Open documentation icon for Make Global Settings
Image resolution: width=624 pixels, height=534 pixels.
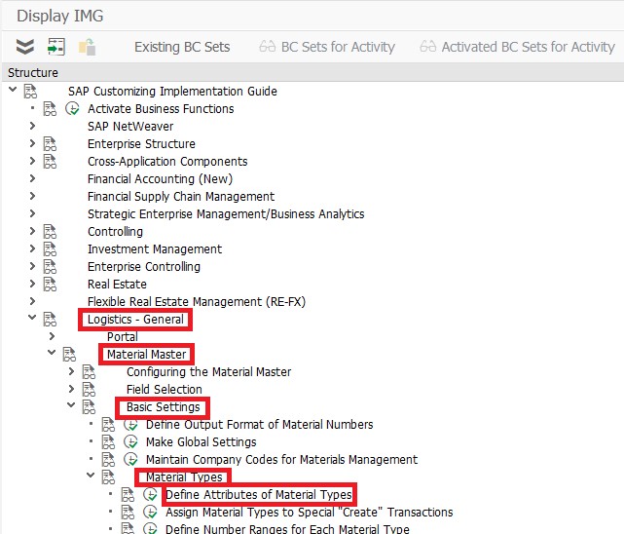pos(108,442)
